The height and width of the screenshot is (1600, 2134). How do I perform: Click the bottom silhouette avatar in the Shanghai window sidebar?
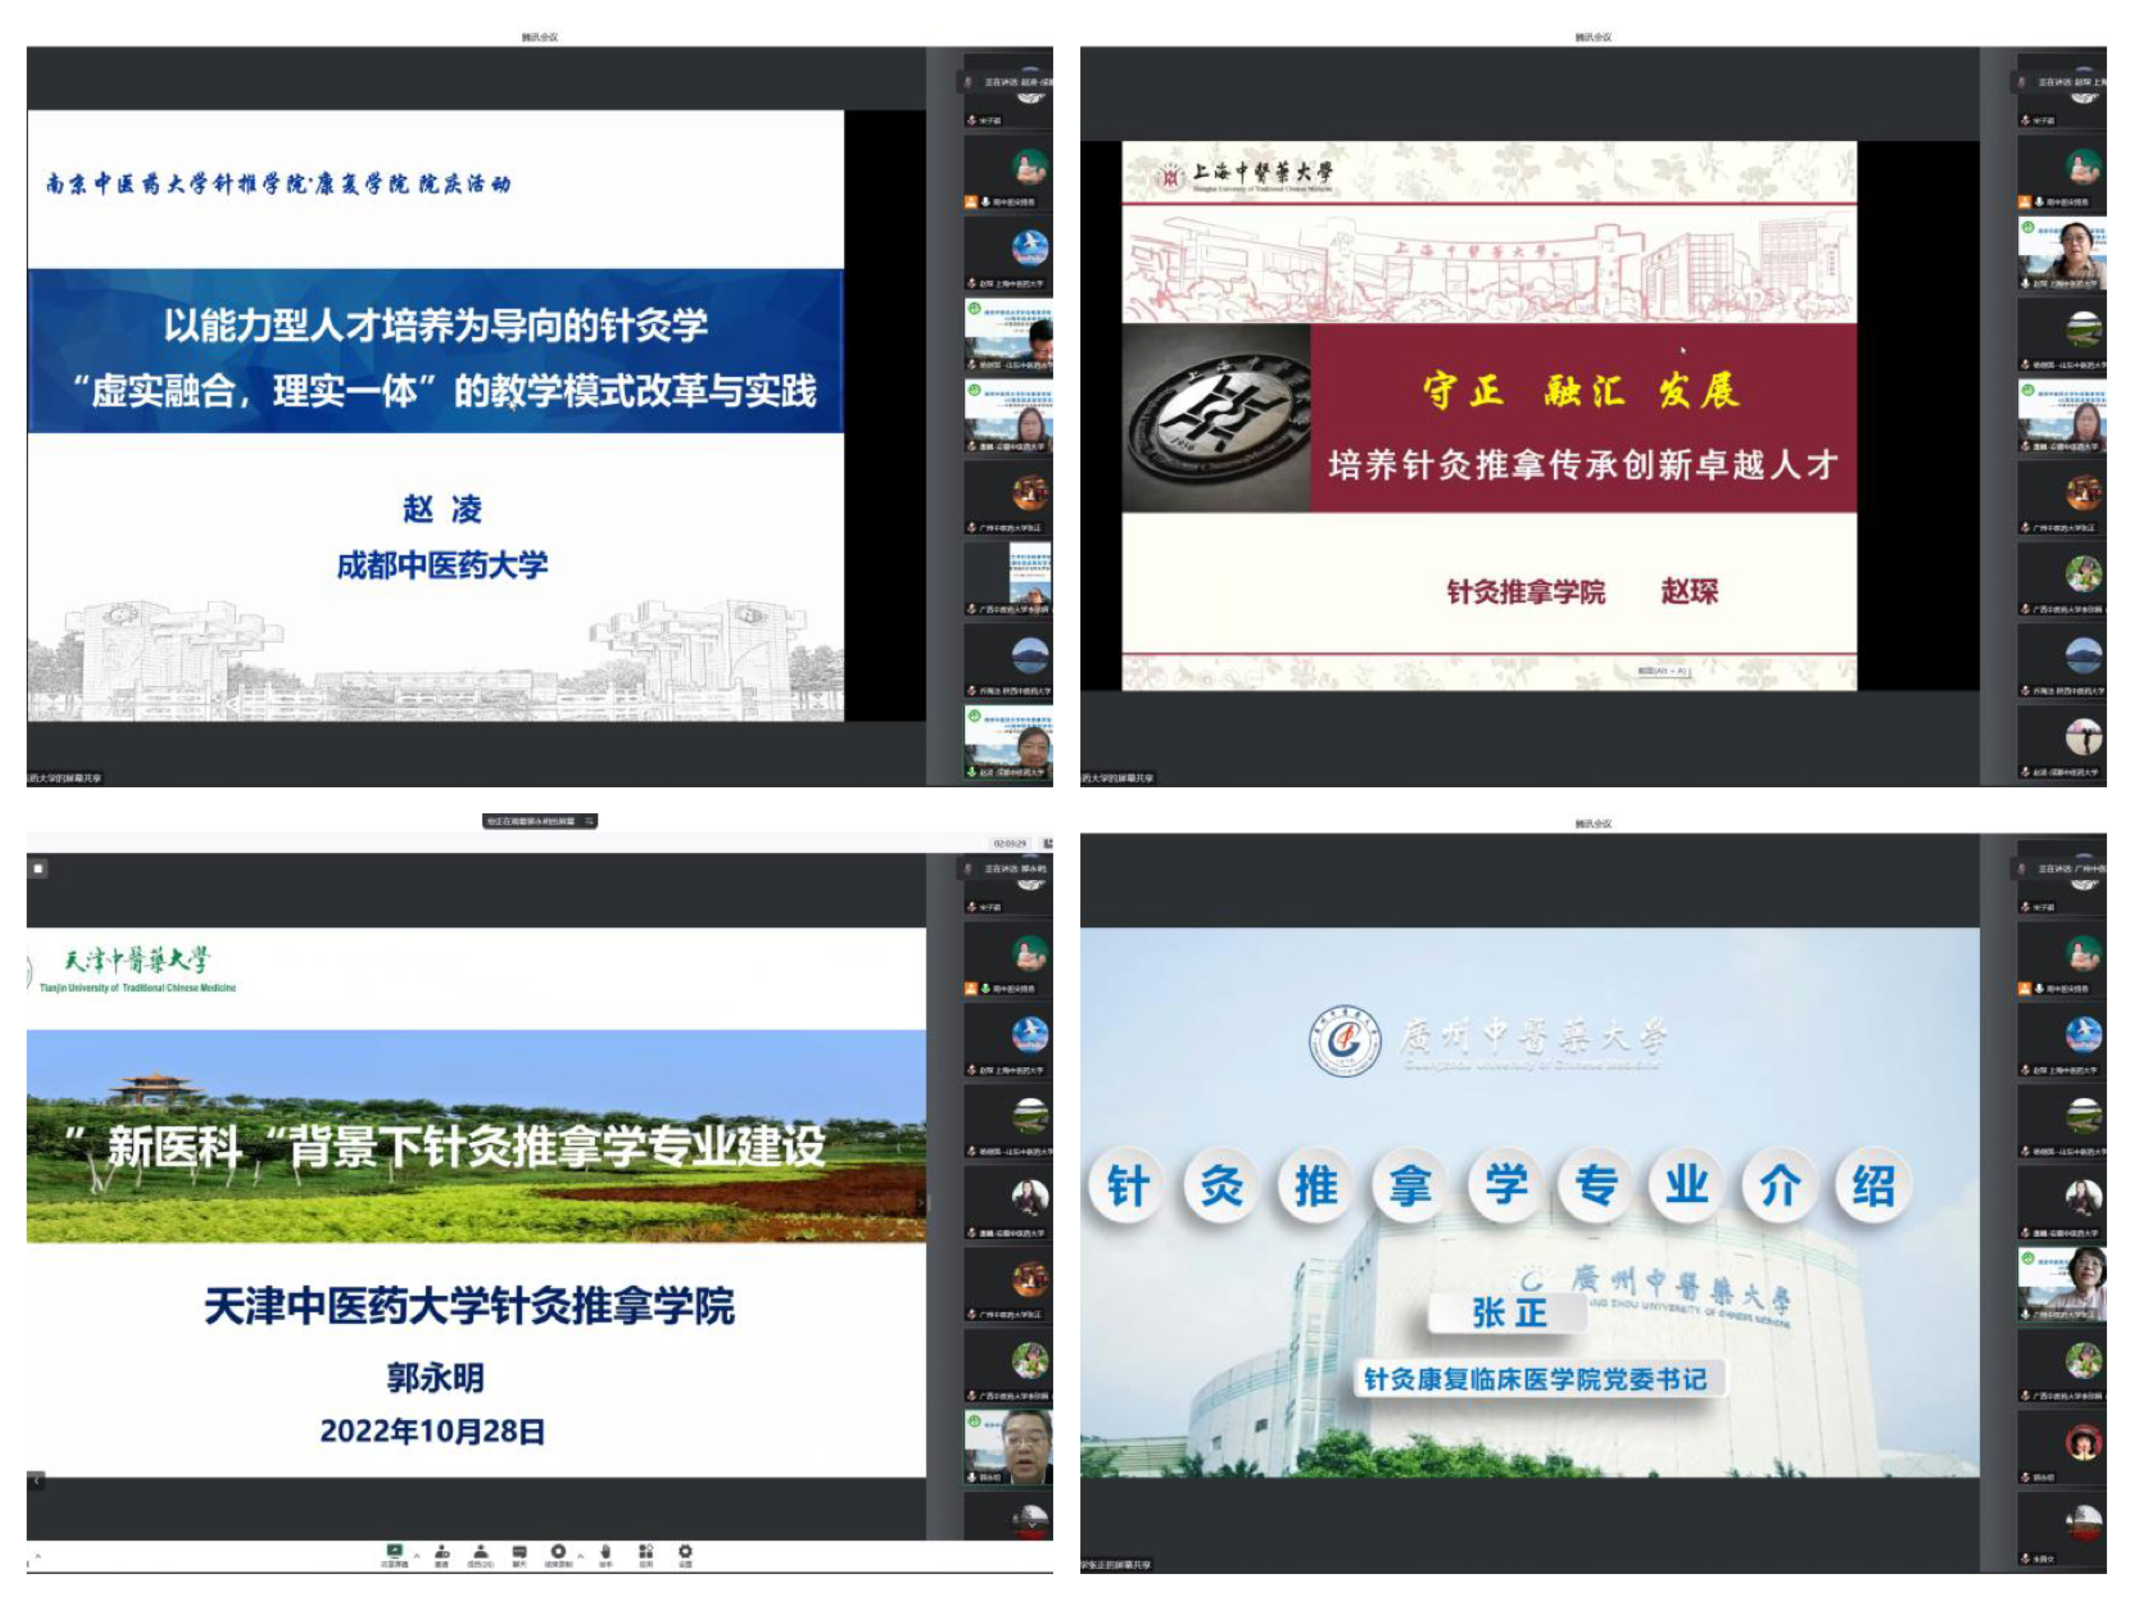2084,737
